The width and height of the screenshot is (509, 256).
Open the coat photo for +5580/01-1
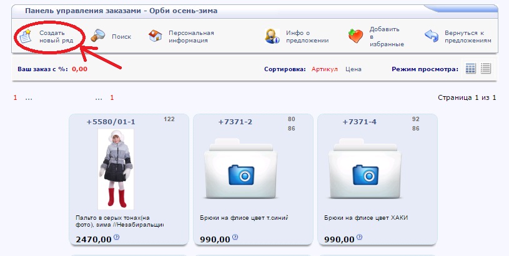pos(116,169)
